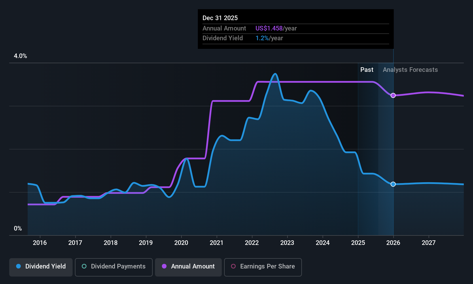Click the 2027 x-axis label
The width and height of the screenshot is (473, 284).
[x=429, y=243]
